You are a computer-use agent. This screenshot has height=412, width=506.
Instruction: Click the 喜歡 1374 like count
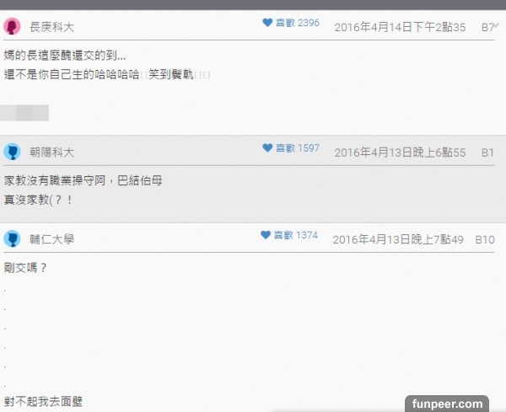[x=296, y=235]
